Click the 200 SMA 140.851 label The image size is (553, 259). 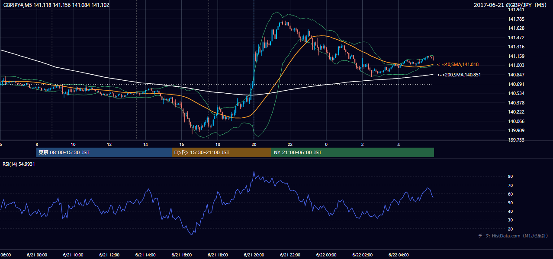459,75
